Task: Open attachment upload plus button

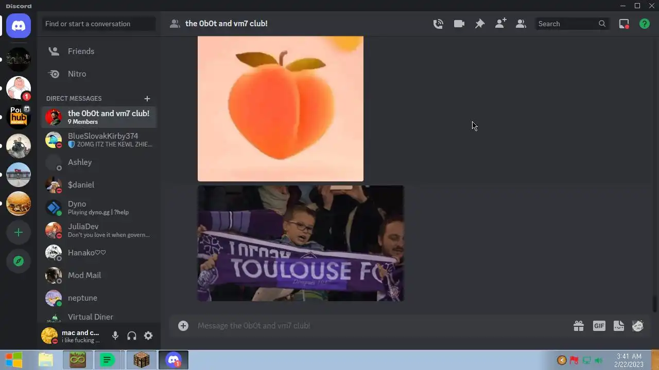Action: pos(183,326)
